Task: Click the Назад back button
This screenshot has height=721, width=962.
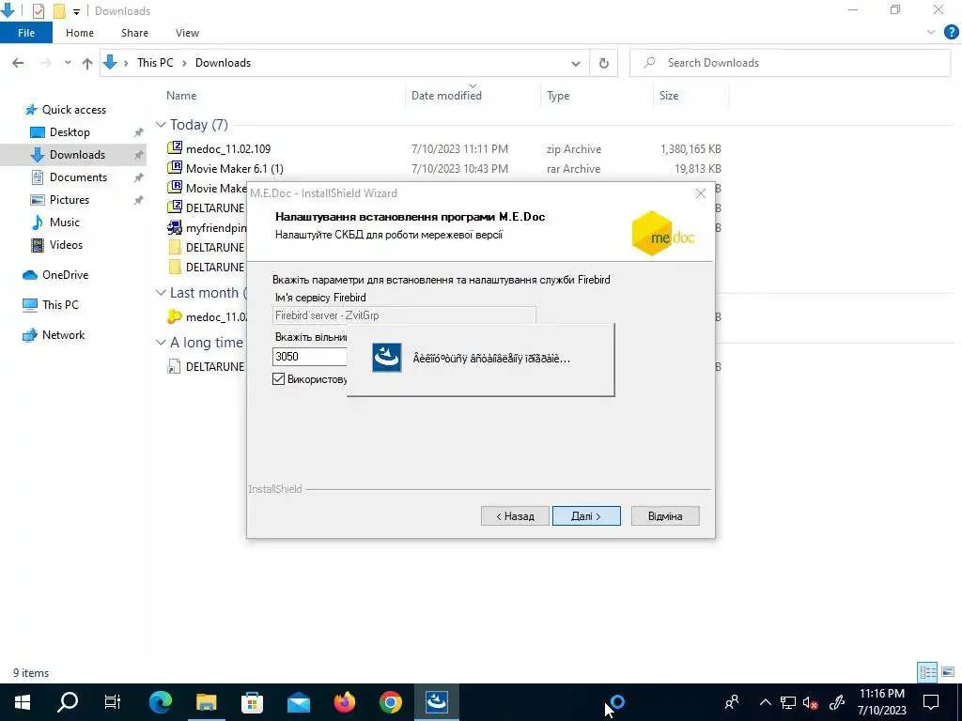Action: 515,515
